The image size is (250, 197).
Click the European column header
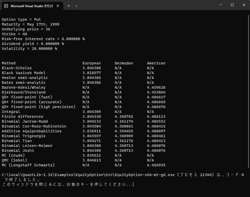tap(91, 63)
